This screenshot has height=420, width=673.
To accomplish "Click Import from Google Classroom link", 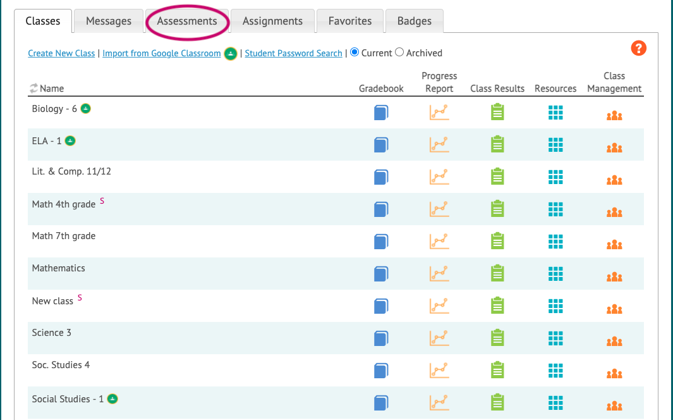I will pyautogui.click(x=161, y=53).
